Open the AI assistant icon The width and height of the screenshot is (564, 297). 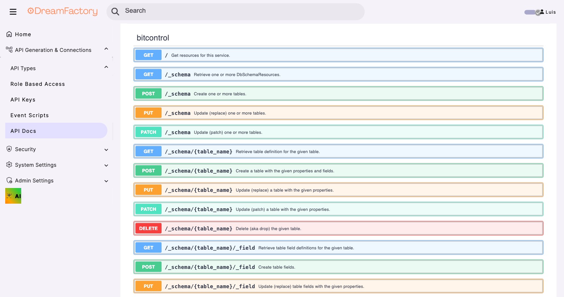[13, 195]
